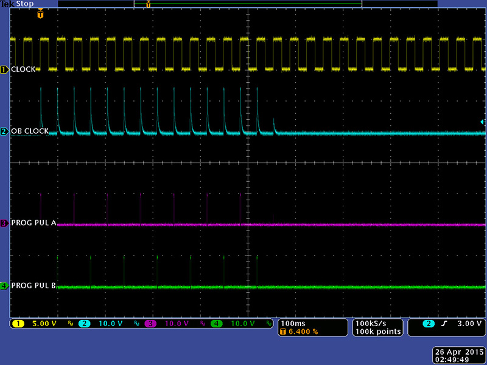Image resolution: width=487 pixels, height=365 pixels.
Task: Select the channel 3 PROG PUL A marker
Action: [4, 223]
